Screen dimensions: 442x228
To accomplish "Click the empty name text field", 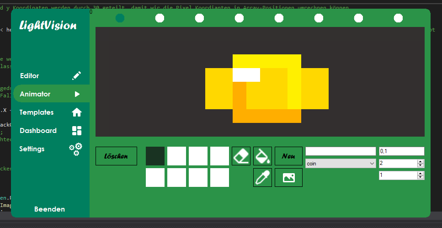I will (x=341, y=151).
